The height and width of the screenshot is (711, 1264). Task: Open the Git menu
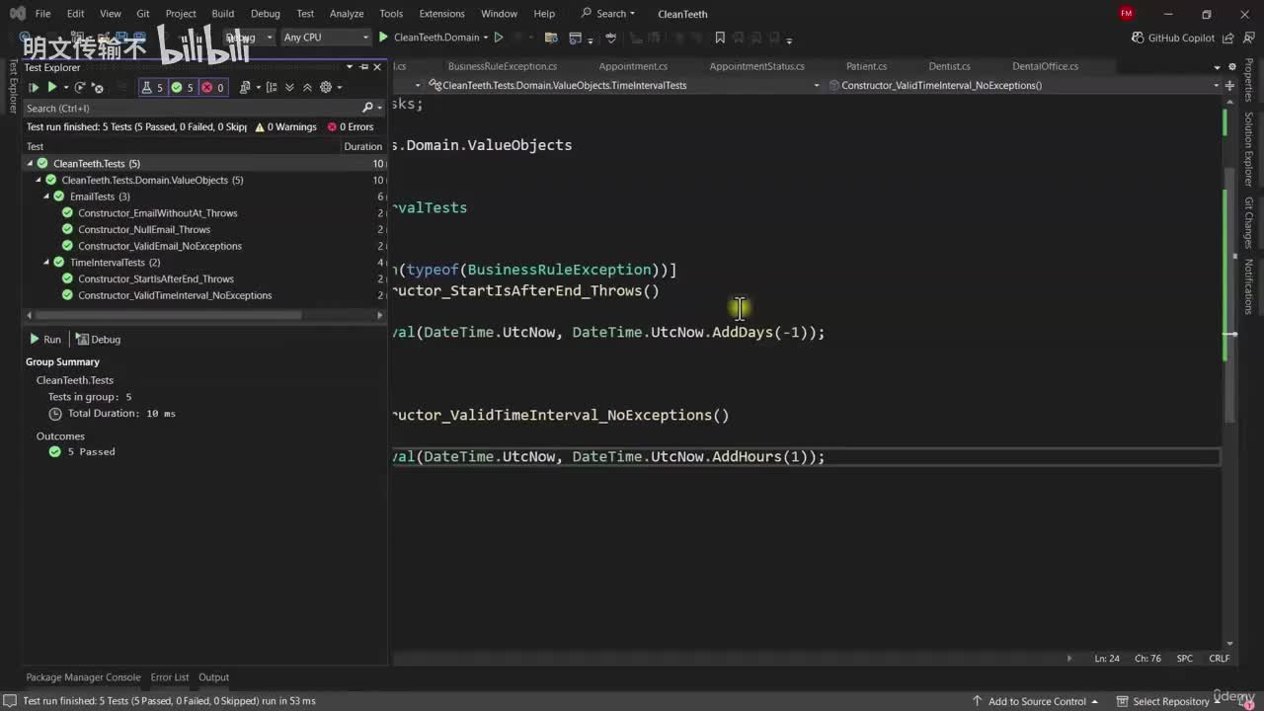[143, 14]
